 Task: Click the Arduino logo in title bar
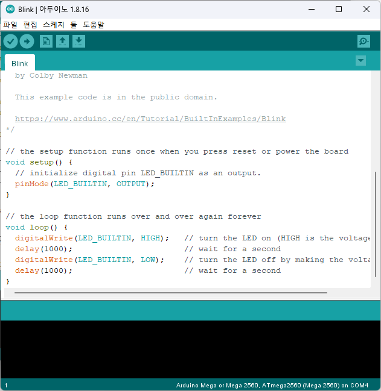click(10, 9)
